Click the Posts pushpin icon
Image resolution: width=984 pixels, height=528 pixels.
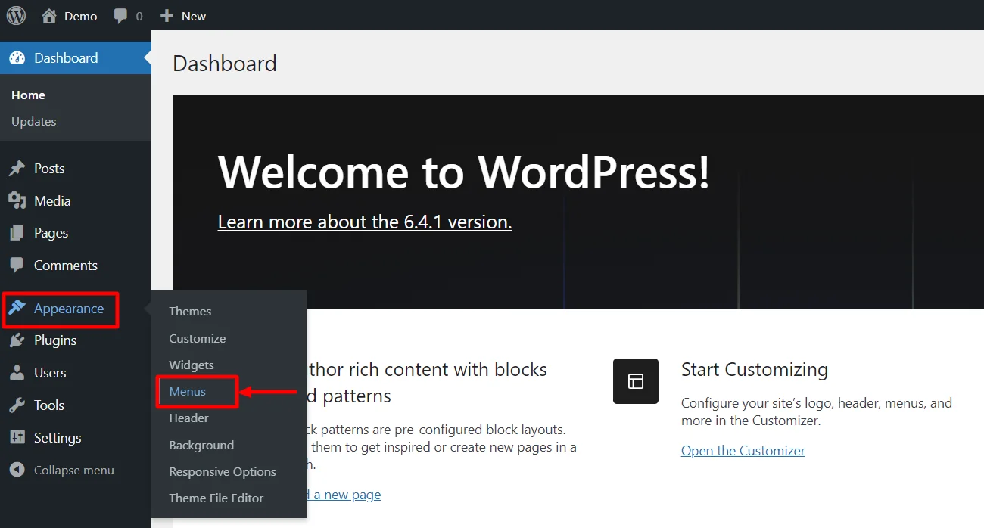click(17, 169)
